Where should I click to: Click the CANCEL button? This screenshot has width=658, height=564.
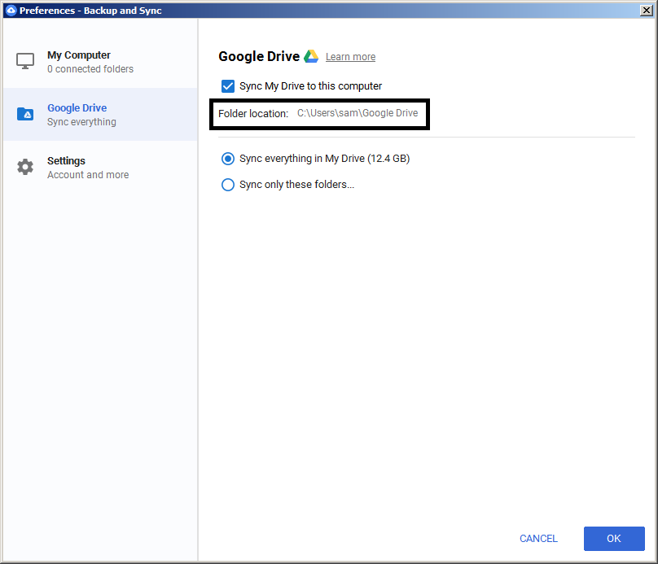tap(537, 539)
